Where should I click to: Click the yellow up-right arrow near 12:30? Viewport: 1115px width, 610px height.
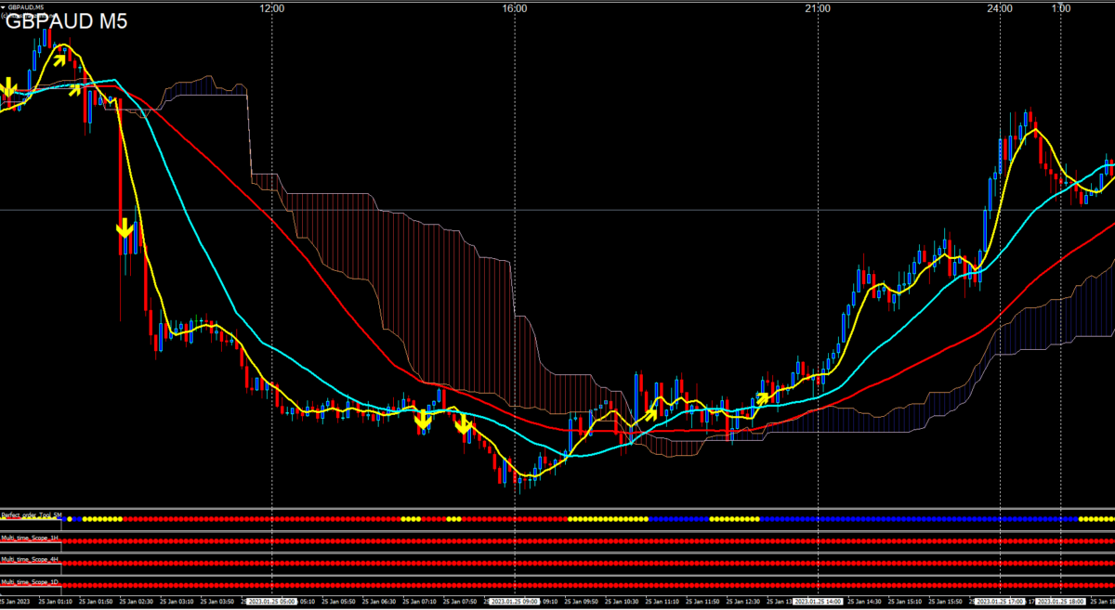[763, 398]
